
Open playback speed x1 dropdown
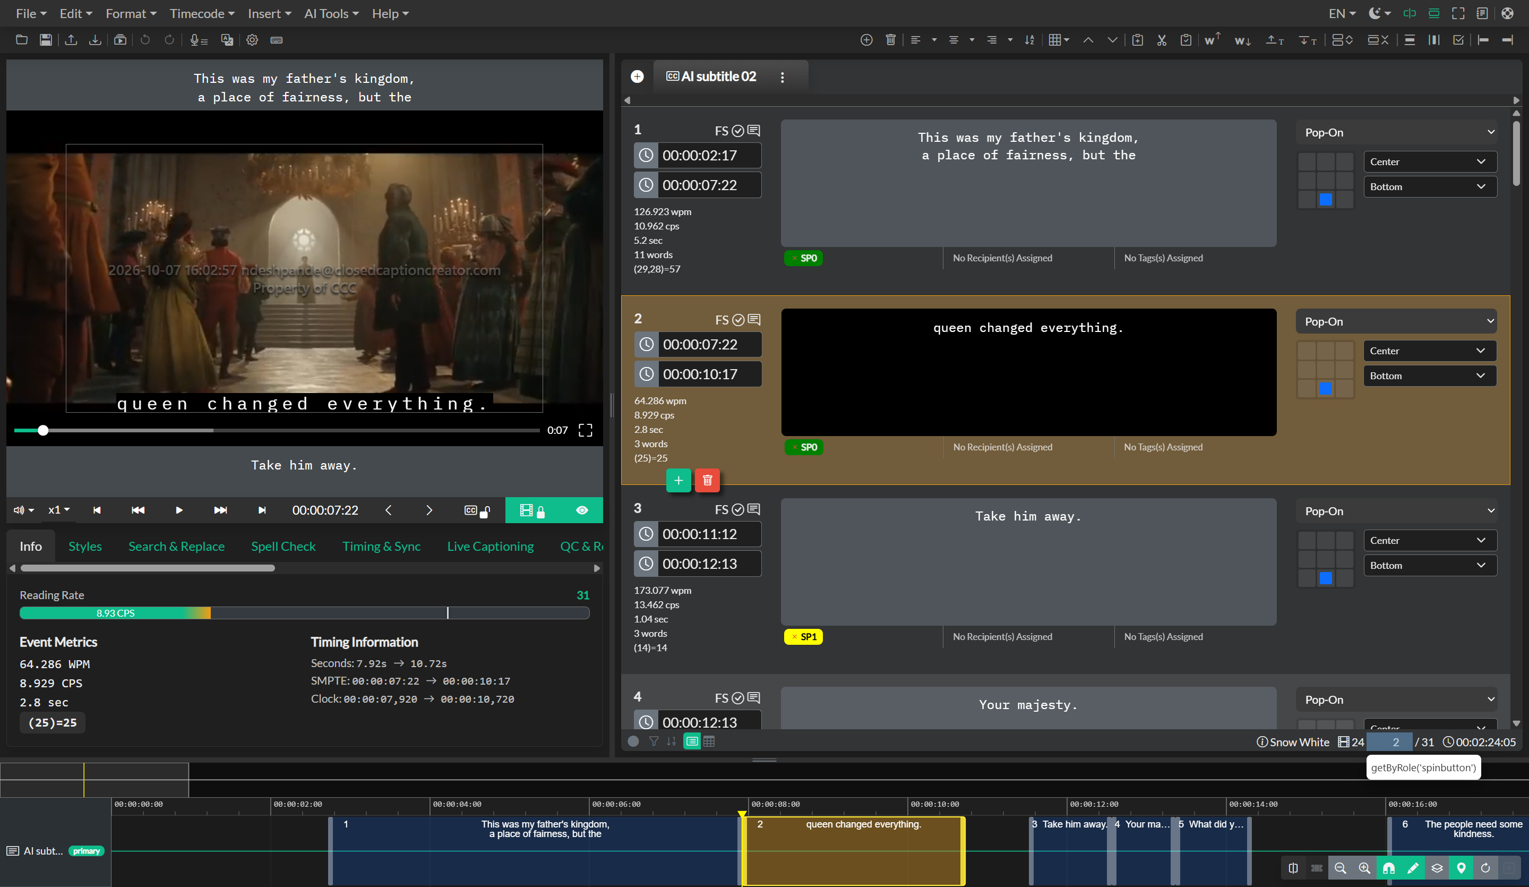point(59,510)
